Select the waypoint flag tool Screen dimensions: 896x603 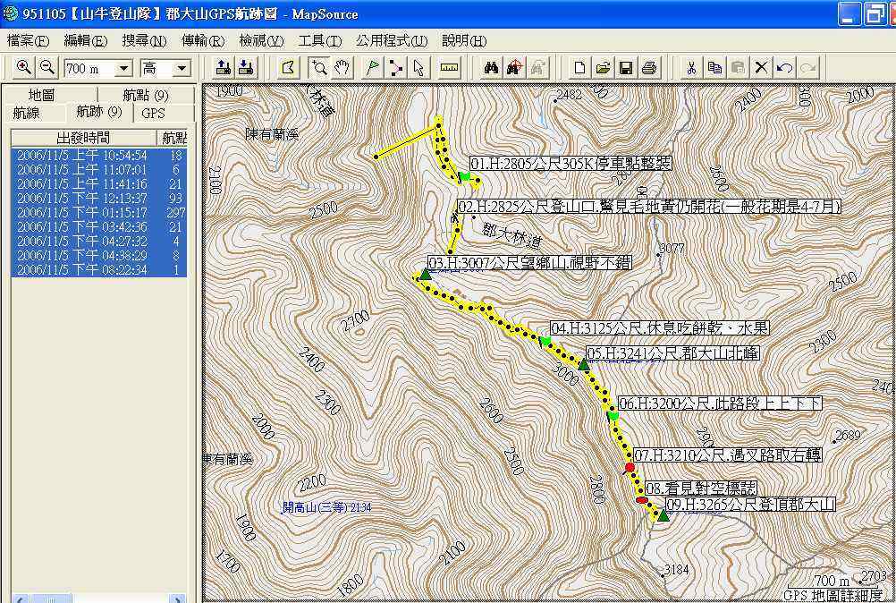(372, 68)
